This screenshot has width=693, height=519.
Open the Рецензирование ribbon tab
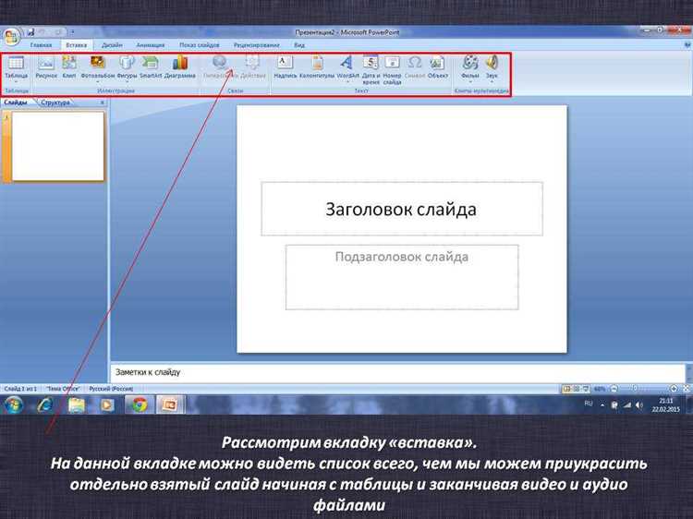(x=256, y=45)
